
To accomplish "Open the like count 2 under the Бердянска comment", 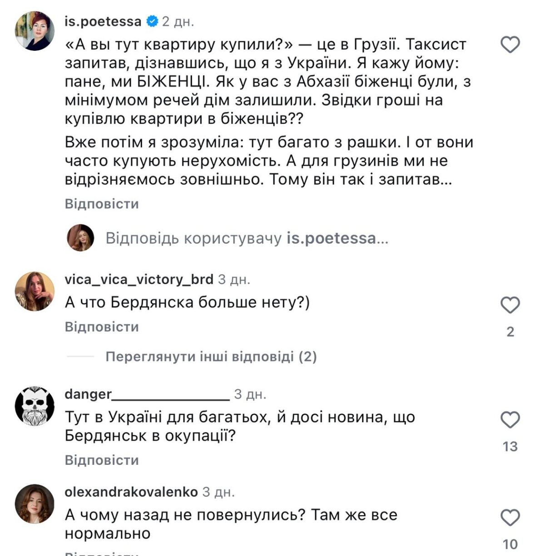I will coord(510,332).
